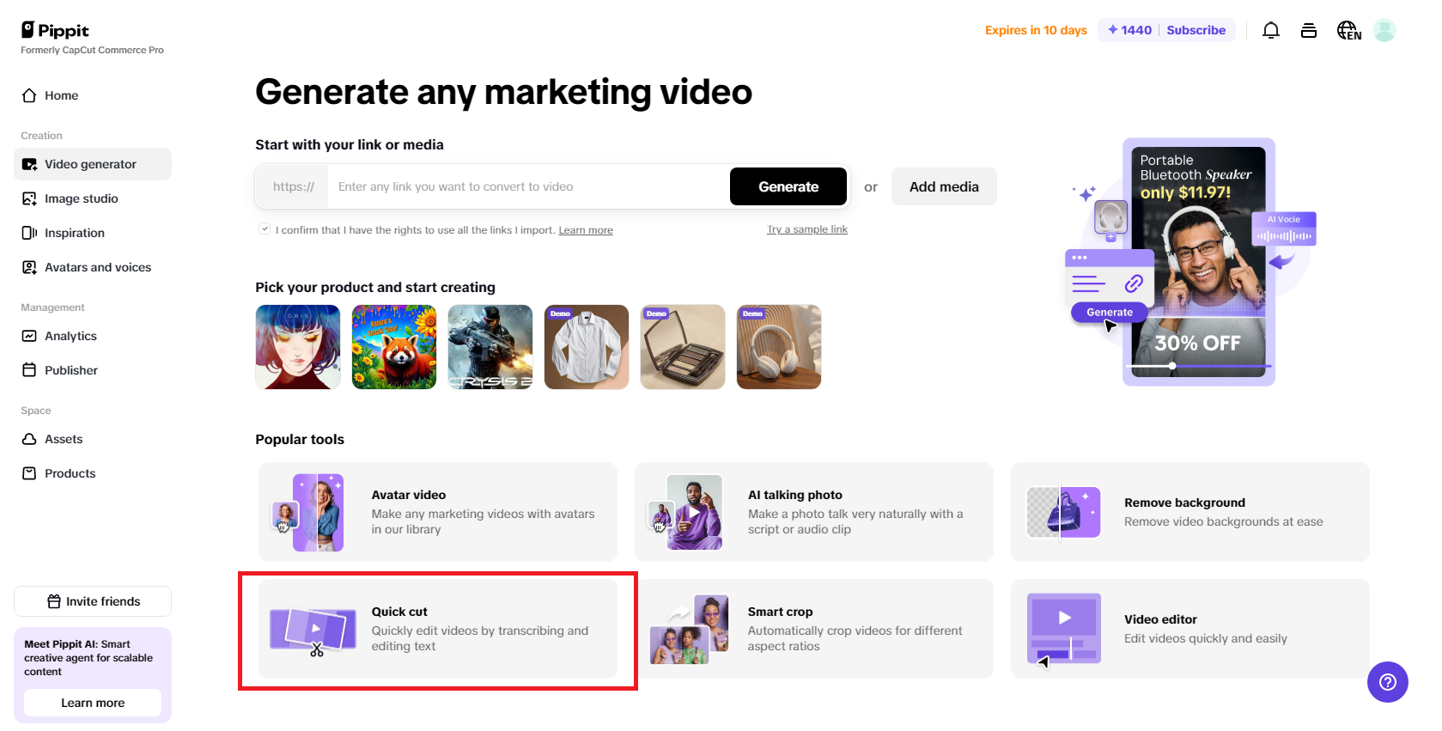The image size is (1442, 731).
Task: Select the white shirt demo thumbnail
Action: tap(587, 347)
